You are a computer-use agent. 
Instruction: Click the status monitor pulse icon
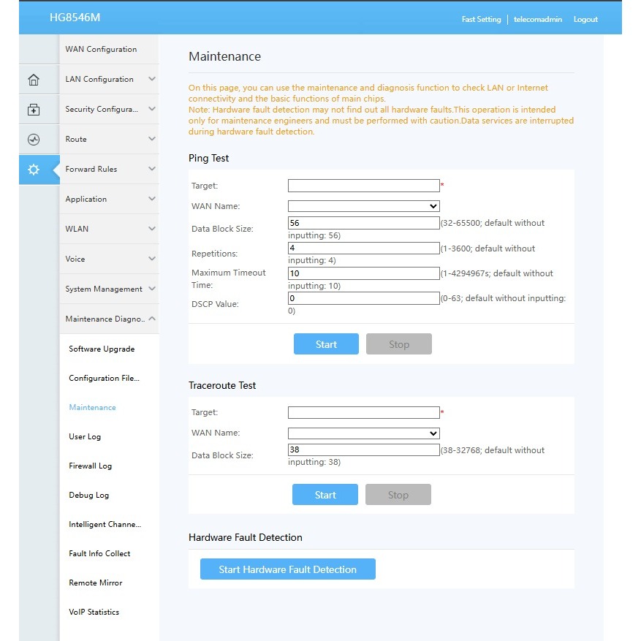click(x=33, y=140)
